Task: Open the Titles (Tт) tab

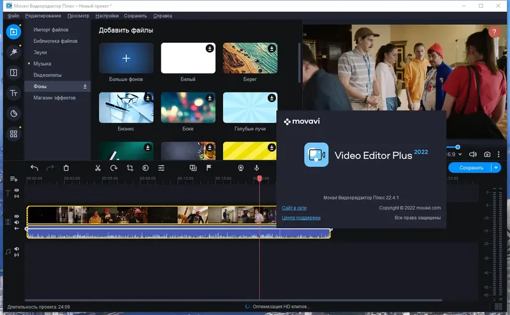Action: pos(13,93)
